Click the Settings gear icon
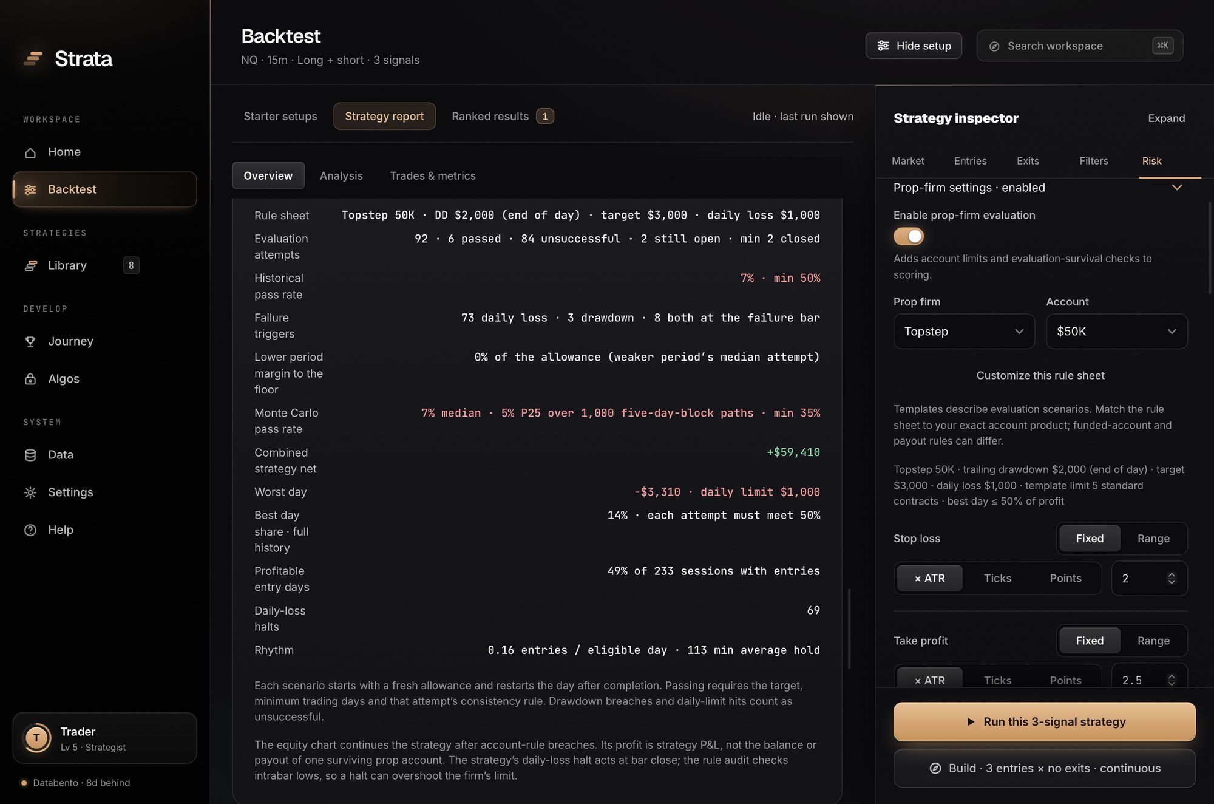This screenshot has height=804, width=1214. click(x=30, y=492)
